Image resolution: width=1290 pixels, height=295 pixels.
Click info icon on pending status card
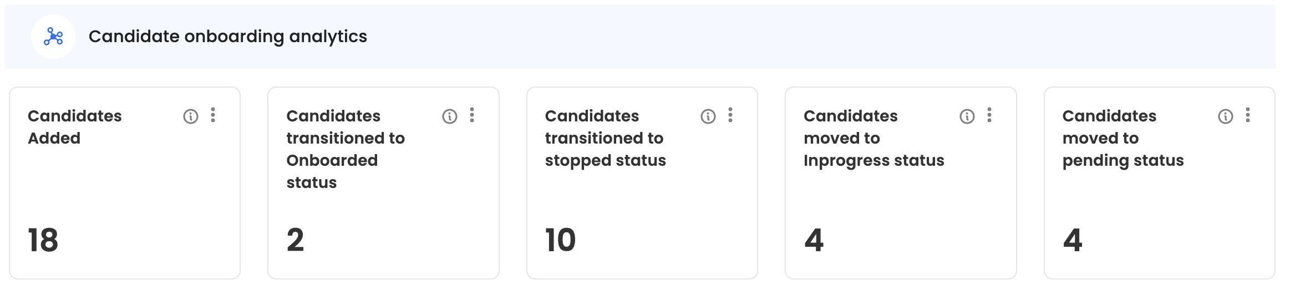pos(1226,116)
